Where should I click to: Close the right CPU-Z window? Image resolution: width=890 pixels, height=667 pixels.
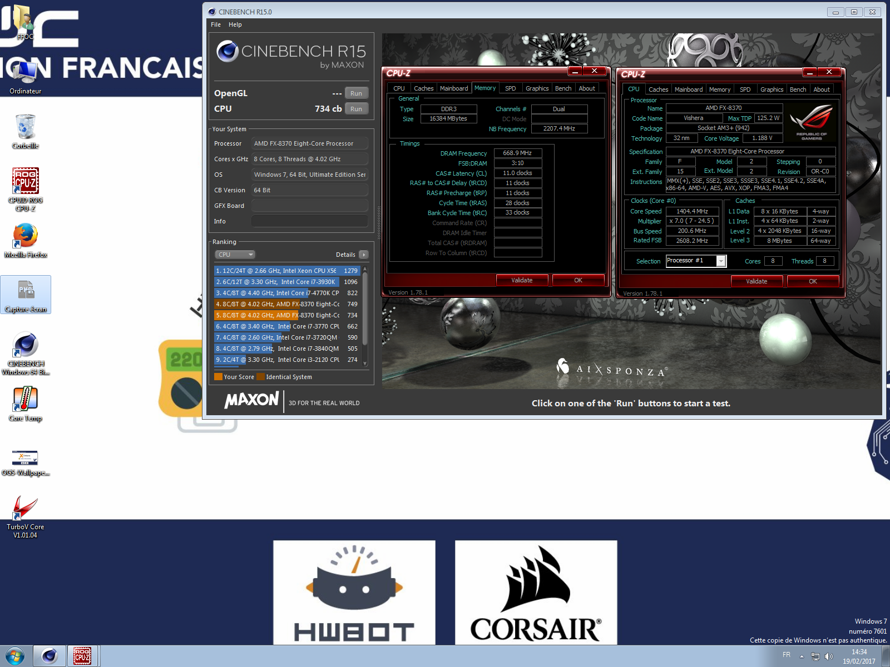tap(829, 72)
